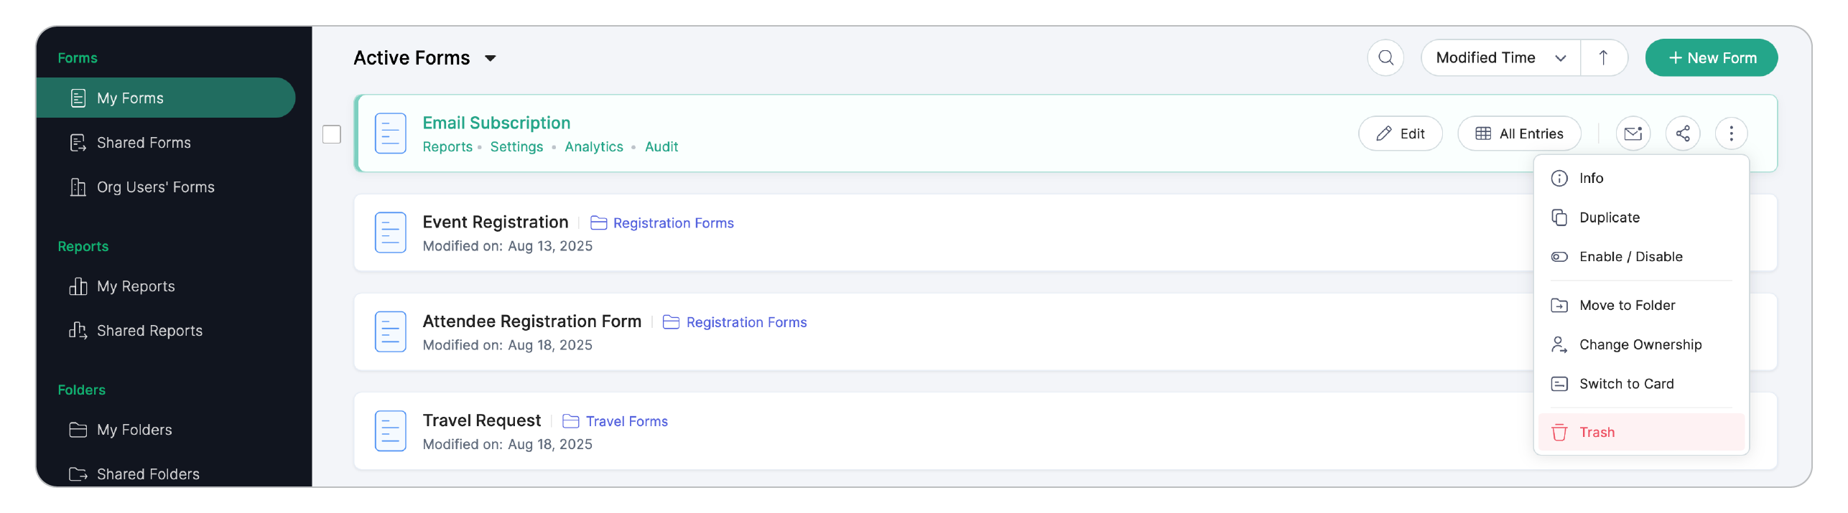Click the share icon for Email Subscription
1848x513 pixels.
[x=1682, y=133]
